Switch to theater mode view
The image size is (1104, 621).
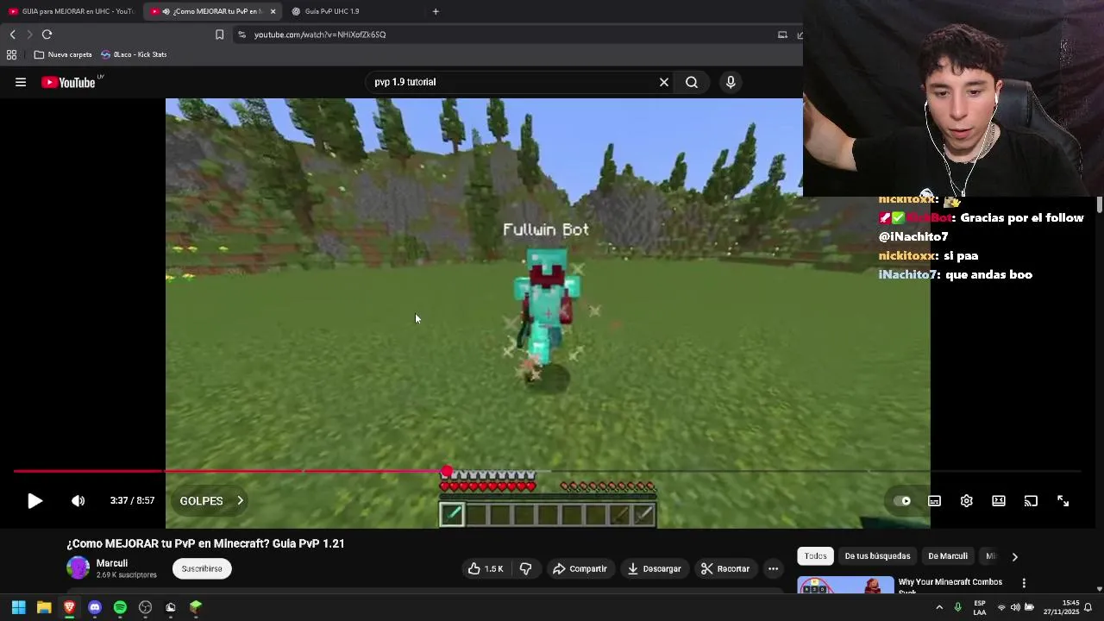click(999, 501)
